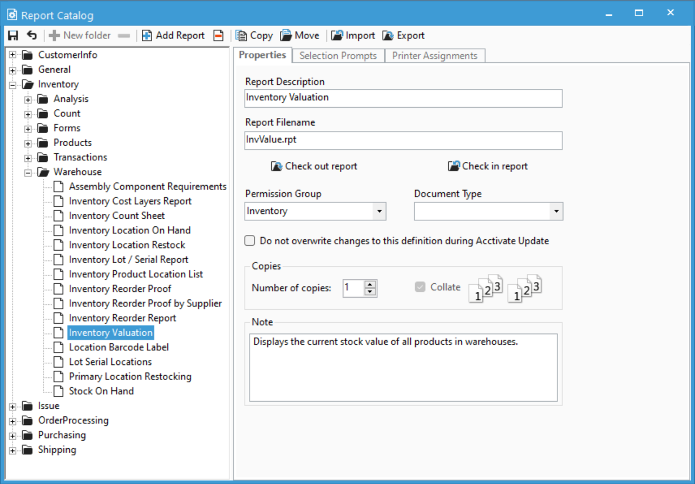Click the Export report icon
Screen dimensions: 695x484
pyautogui.click(x=403, y=35)
